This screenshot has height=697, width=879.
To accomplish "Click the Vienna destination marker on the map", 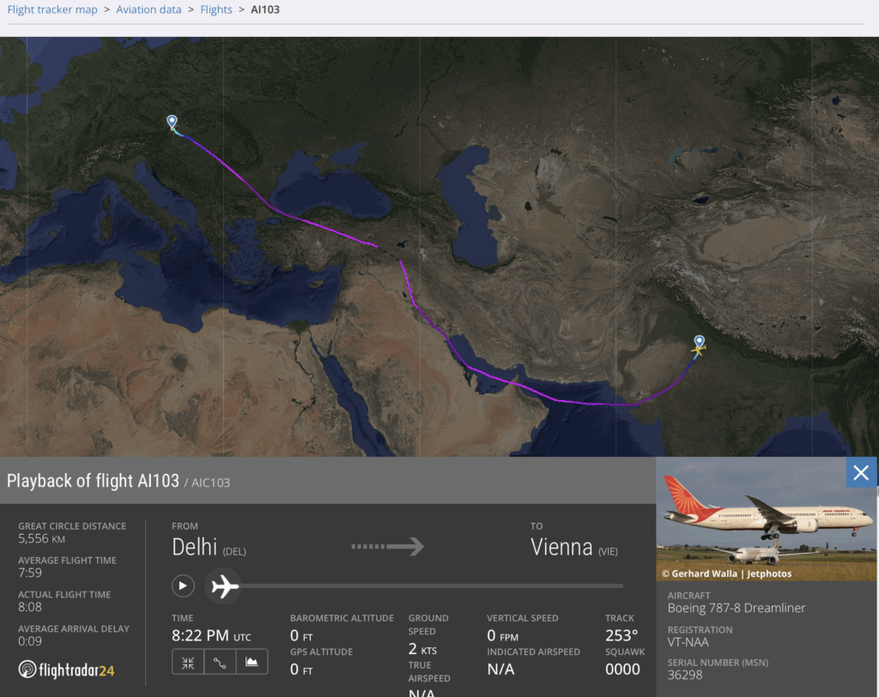I will pyautogui.click(x=171, y=122).
